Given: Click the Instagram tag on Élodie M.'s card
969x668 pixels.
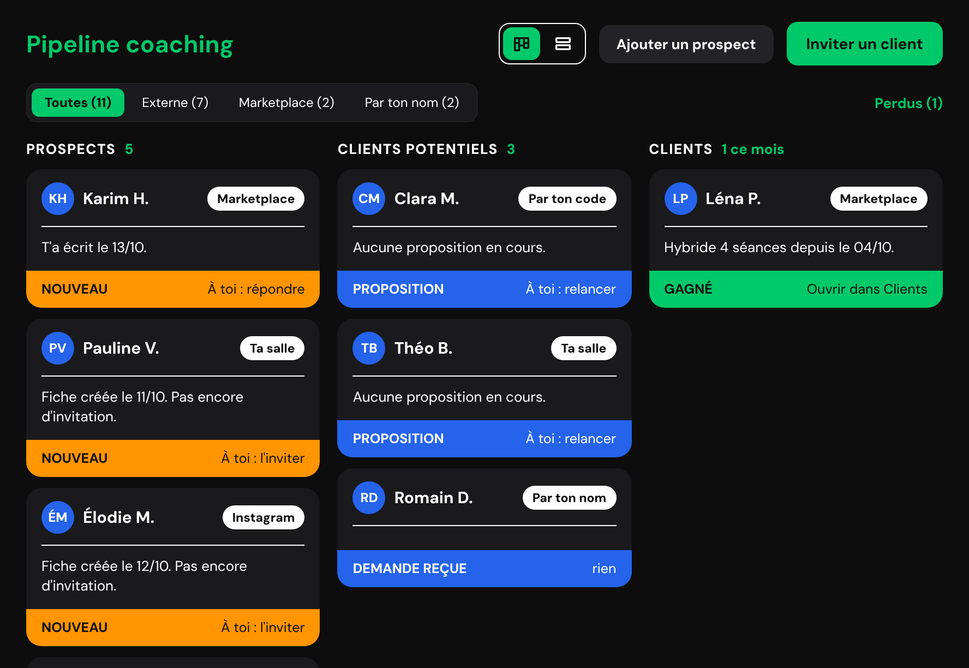Looking at the screenshot, I should pos(264,517).
